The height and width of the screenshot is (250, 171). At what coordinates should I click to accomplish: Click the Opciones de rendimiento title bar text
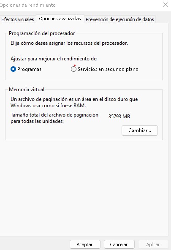pyautogui.click(x=28, y=5)
